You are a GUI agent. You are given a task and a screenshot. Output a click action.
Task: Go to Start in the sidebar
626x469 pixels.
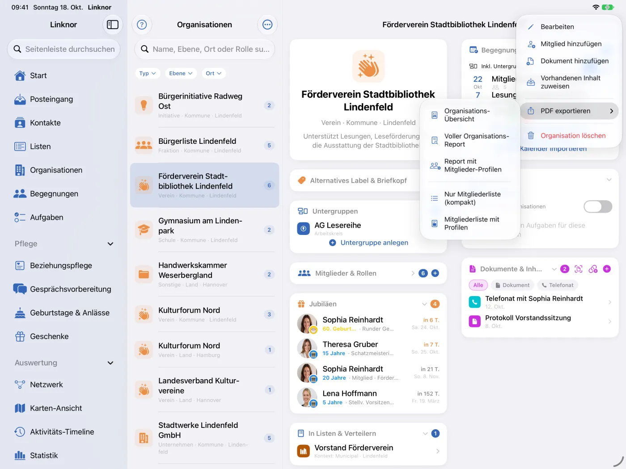point(63,75)
